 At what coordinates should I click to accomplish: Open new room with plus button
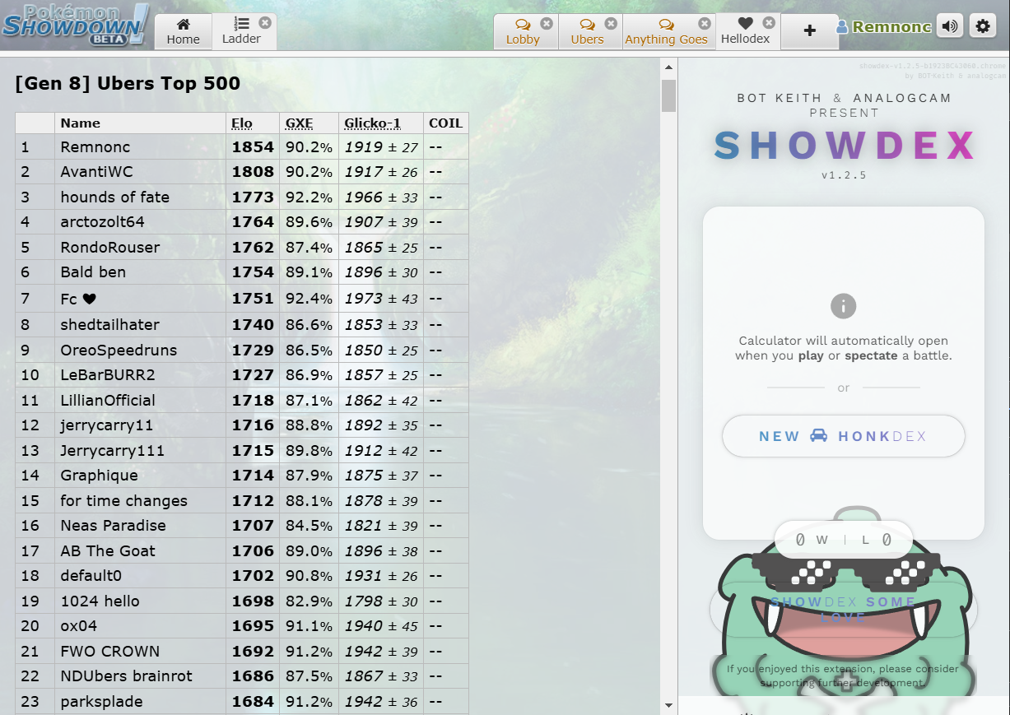pos(809,30)
